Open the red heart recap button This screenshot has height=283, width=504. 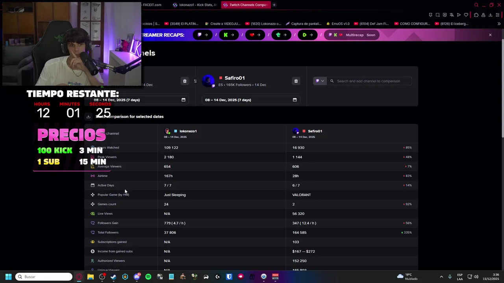point(255,35)
